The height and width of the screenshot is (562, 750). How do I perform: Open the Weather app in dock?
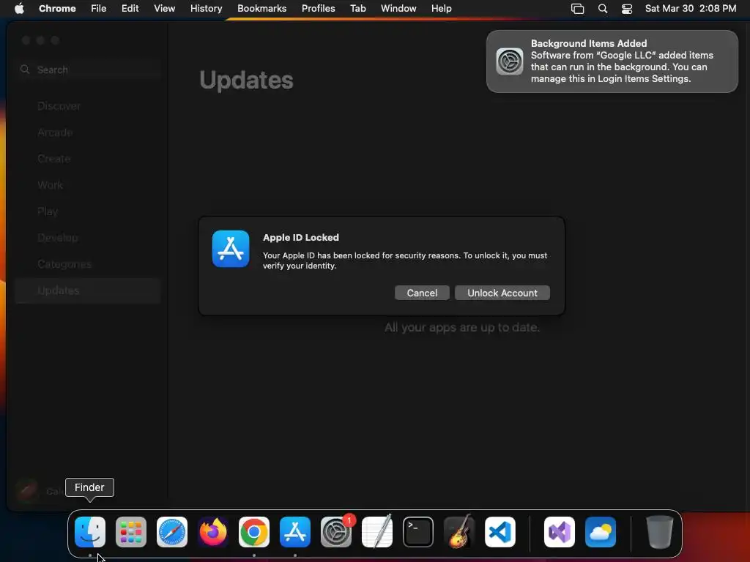click(x=601, y=532)
